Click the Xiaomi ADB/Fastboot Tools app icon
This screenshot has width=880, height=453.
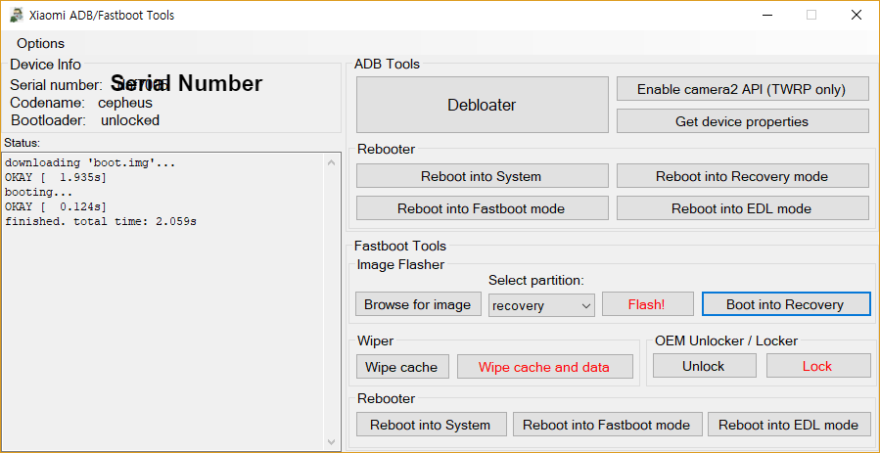pyautogui.click(x=16, y=15)
